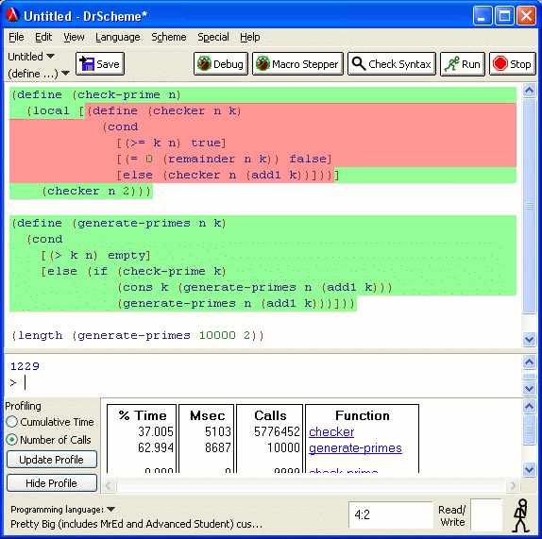Click the % Time column header

(x=143, y=415)
